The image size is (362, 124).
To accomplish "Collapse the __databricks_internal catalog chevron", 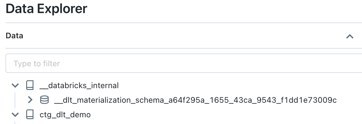I will pyautogui.click(x=15, y=85).
